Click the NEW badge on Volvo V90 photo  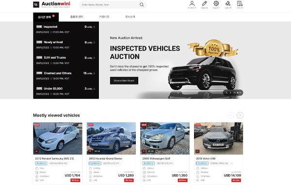(x=198, y=125)
